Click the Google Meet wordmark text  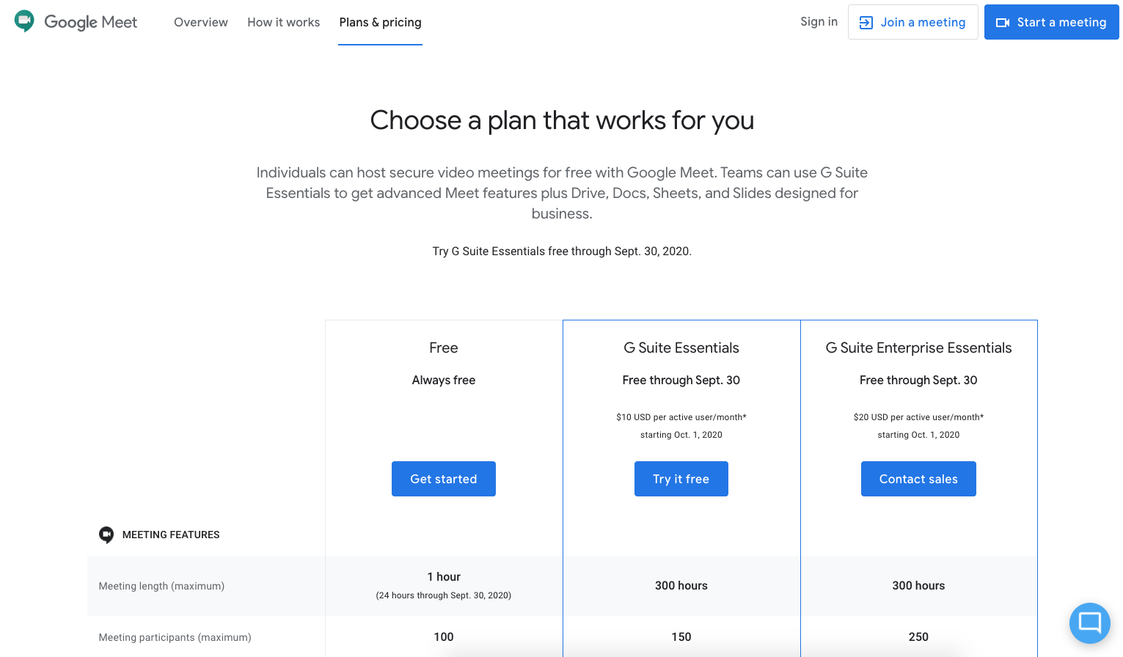click(91, 22)
